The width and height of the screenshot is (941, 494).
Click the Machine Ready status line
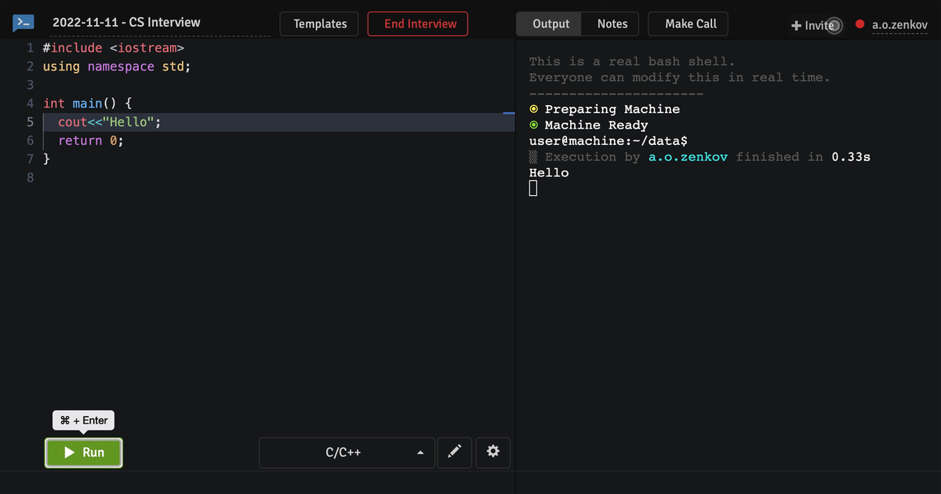(589, 125)
